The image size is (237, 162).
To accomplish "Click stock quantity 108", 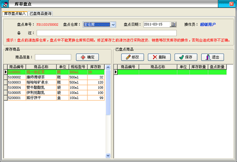I will coord(100,87).
